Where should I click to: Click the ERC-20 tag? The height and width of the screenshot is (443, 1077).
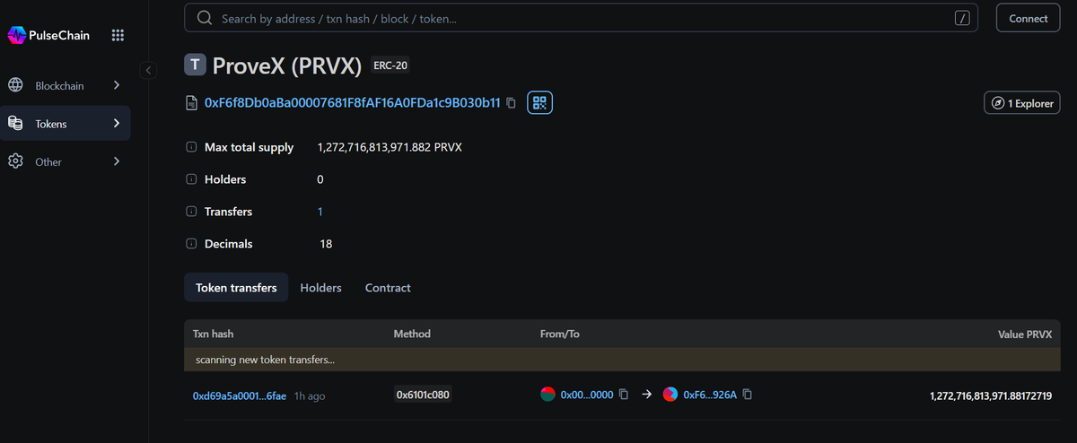390,65
